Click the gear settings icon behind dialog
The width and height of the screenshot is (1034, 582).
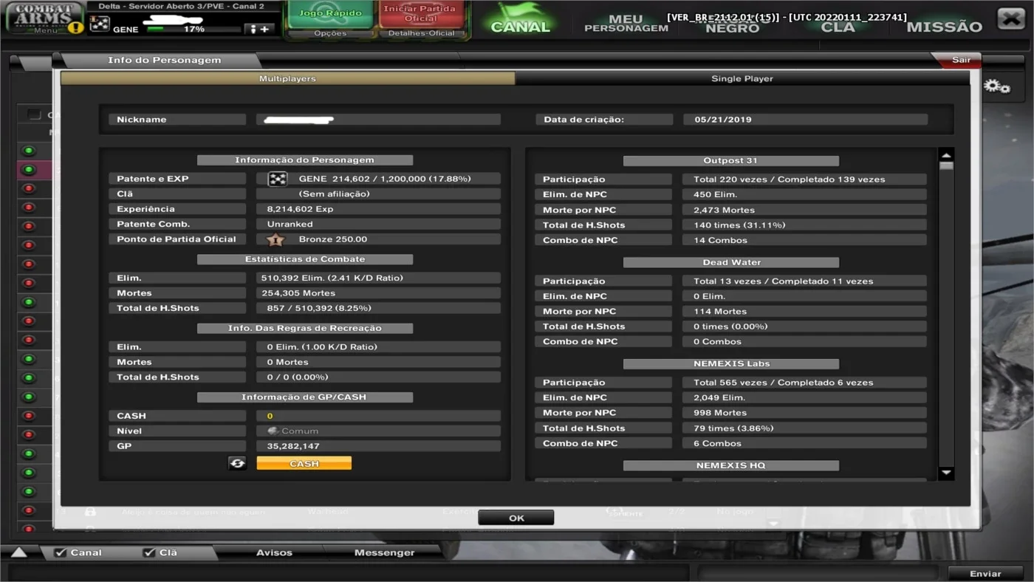(x=996, y=86)
